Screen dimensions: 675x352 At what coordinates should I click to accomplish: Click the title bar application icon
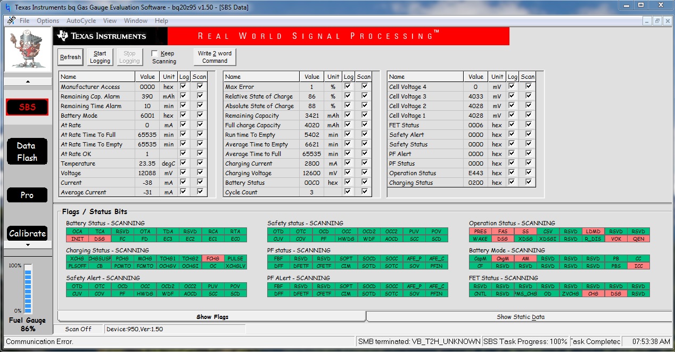click(7, 7)
